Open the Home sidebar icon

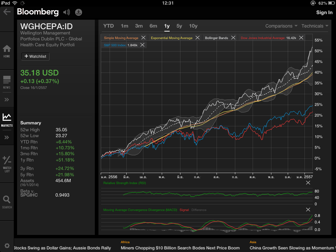pos(7,51)
